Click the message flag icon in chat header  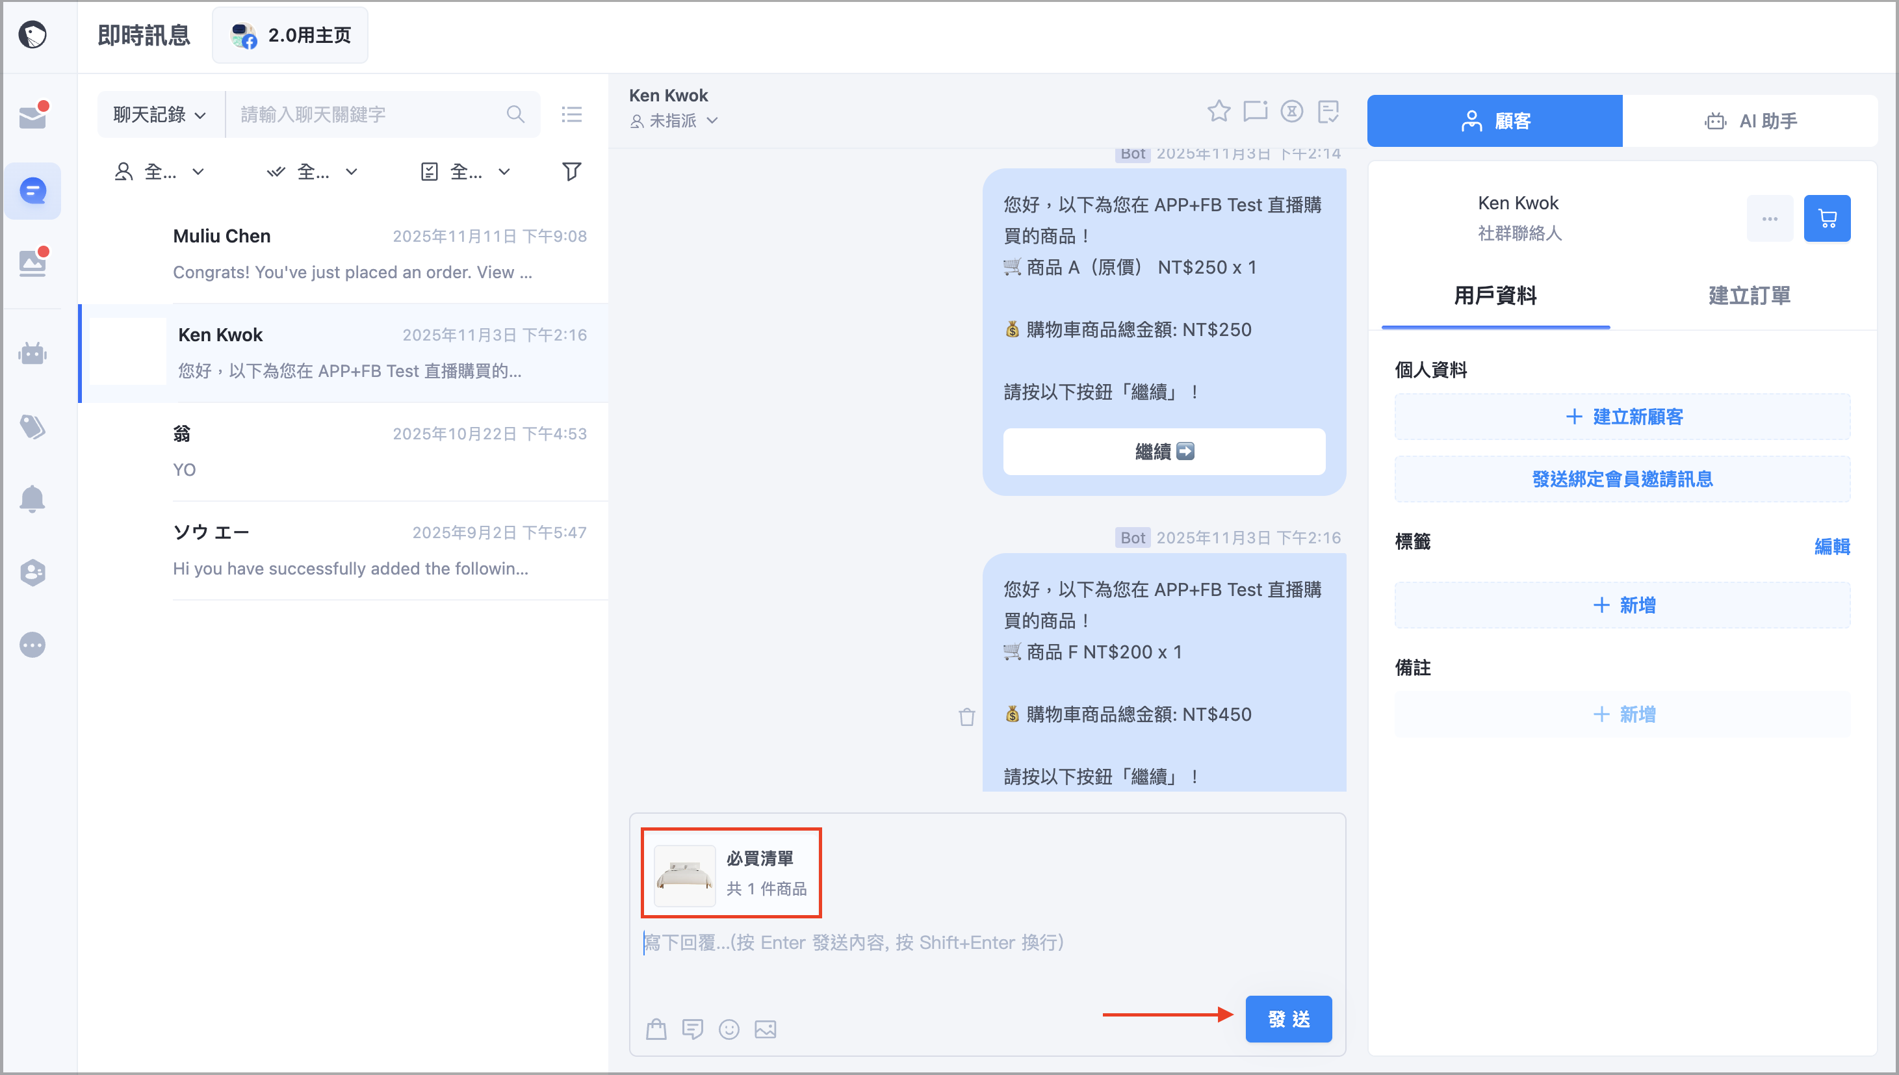point(1255,112)
